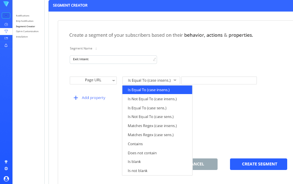This screenshot has width=293, height=184.
Task: Click the trophy icon in sidebar
Action: click(x=6, y=162)
